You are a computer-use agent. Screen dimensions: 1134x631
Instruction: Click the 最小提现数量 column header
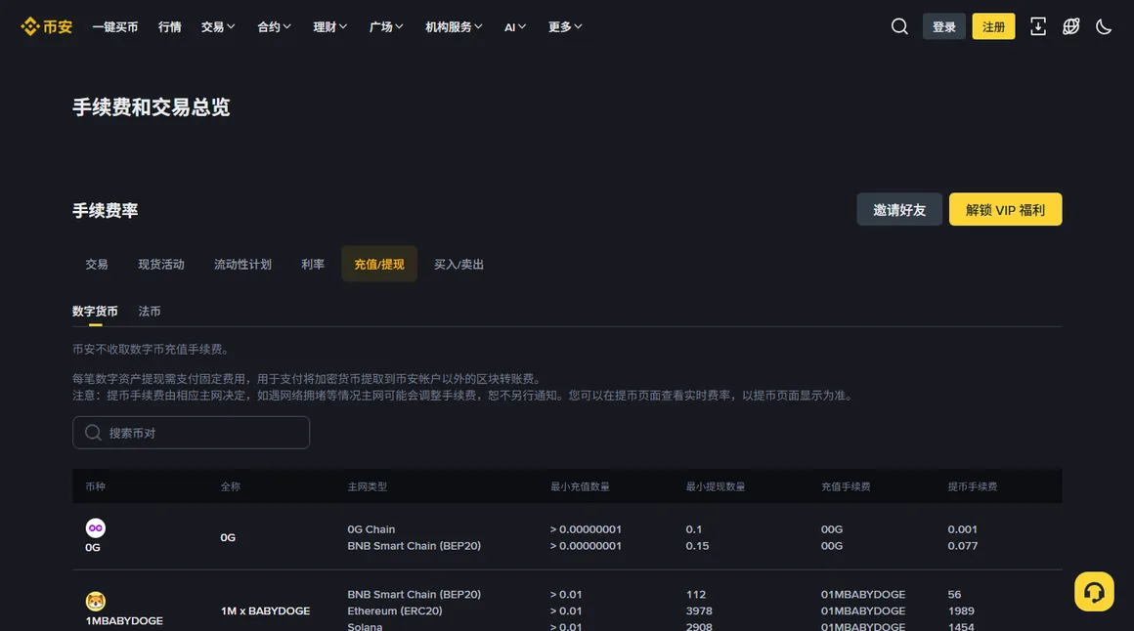pos(716,487)
